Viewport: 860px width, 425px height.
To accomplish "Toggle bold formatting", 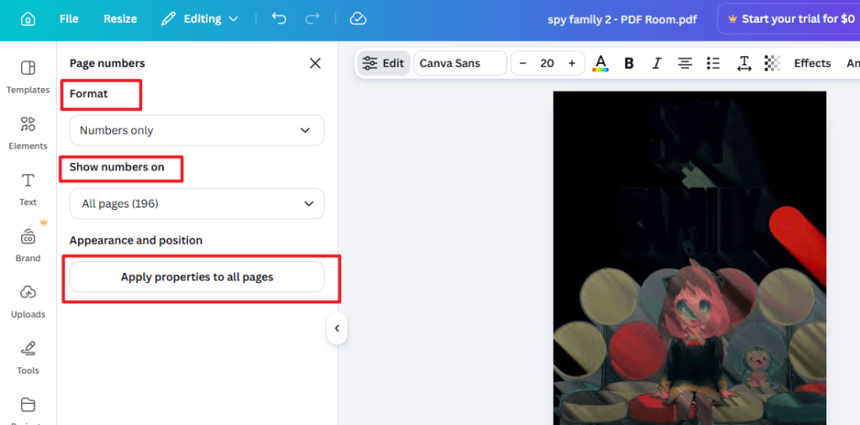I will (x=629, y=64).
